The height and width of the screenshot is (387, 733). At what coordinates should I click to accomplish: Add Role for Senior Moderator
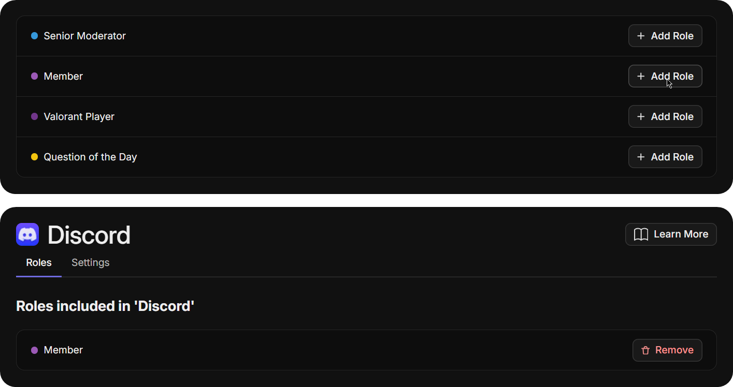(x=665, y=36)
